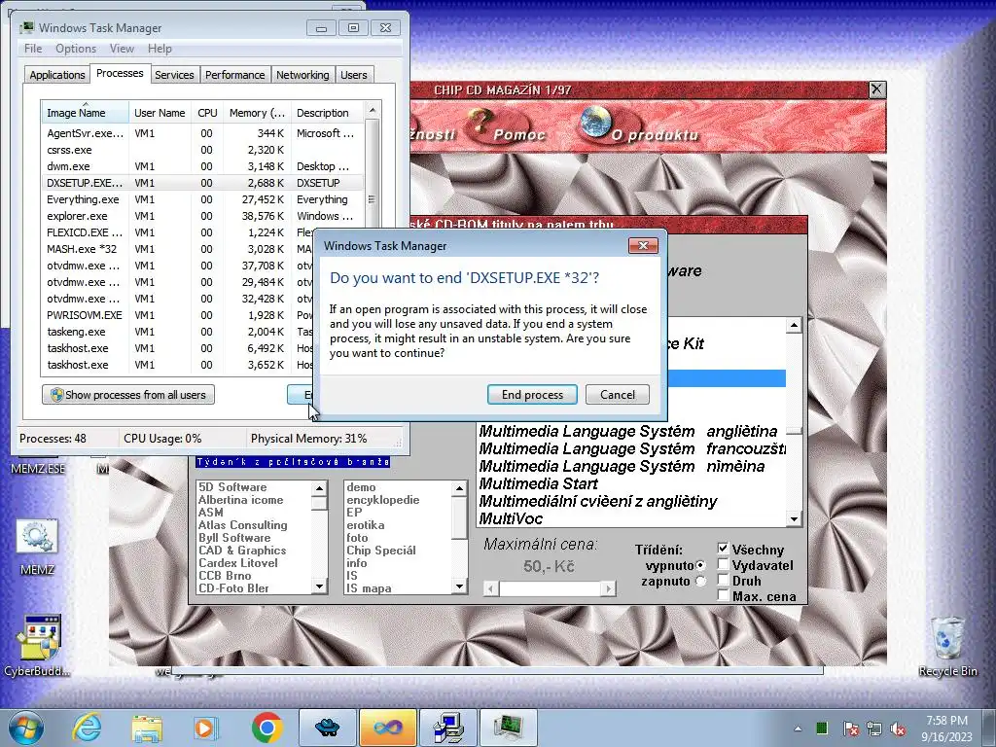Image resolution: width=996 pixels, height=747 pixels.
Task: Launch Google Chrome from taskbar
Action: tap(267, 728)
